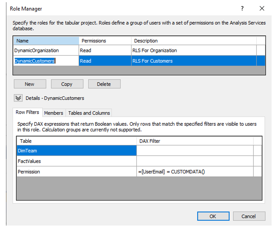Close the Role Manager dialog

coord(262,8)
